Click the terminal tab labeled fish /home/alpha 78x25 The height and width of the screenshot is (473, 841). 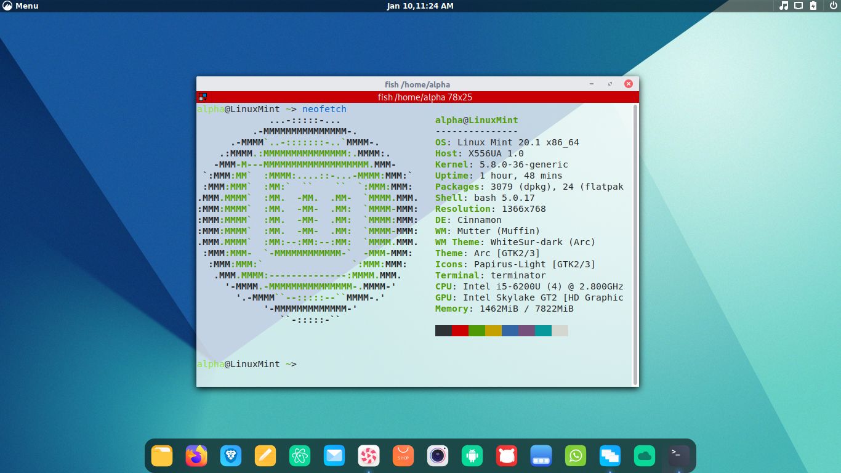pos(418,97)
